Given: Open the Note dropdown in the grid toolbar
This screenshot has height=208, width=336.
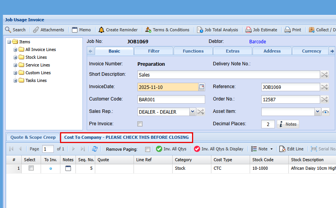Looking at the screenshot, I should pyautogui.click(x=262, y=149).
